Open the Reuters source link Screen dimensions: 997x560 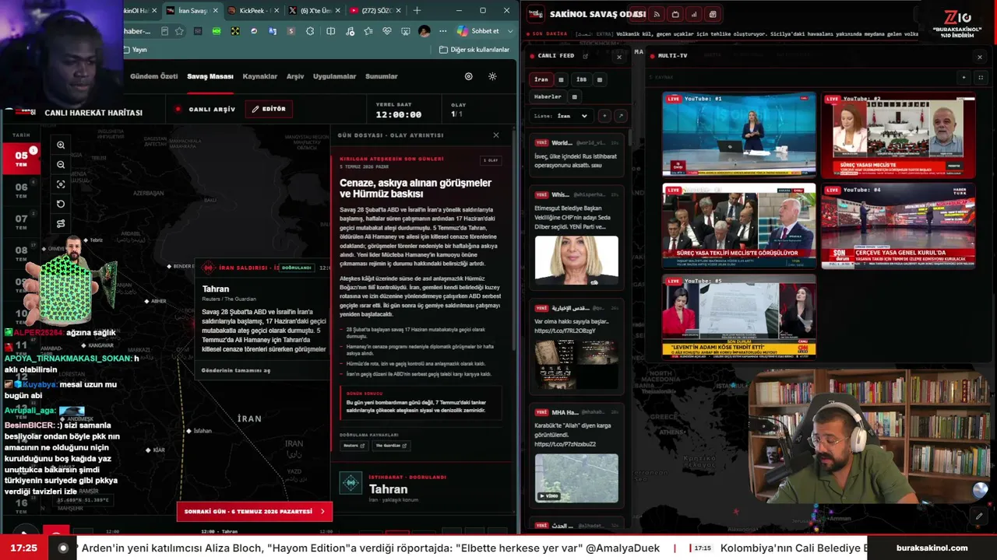(x=354, y=446)
